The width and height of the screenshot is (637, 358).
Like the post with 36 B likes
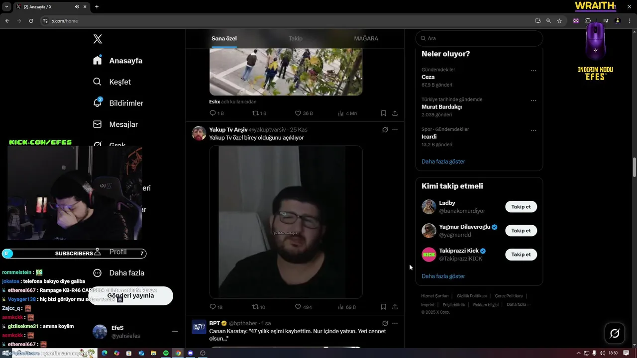click(304, 113)
